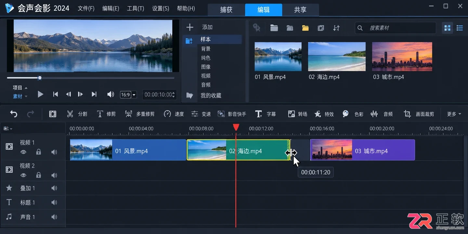Switch to the 共享 tab
This screenshot has height=234, width=468.
(x=300, y=10)
